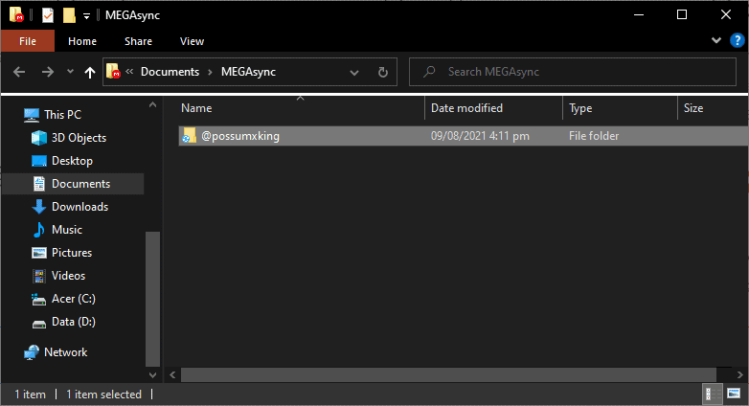The image size is (749, 406).
Task: Click navigation pane scroll up arrow
Action: tap(152, 104)
